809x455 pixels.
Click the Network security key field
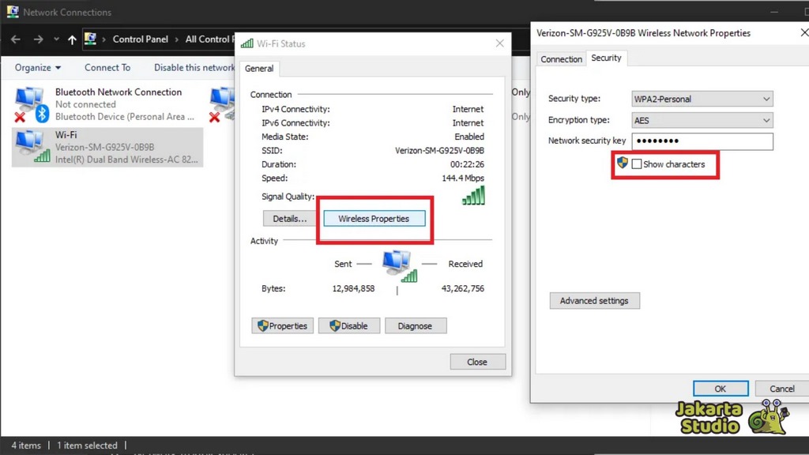(x=702, y=141)
